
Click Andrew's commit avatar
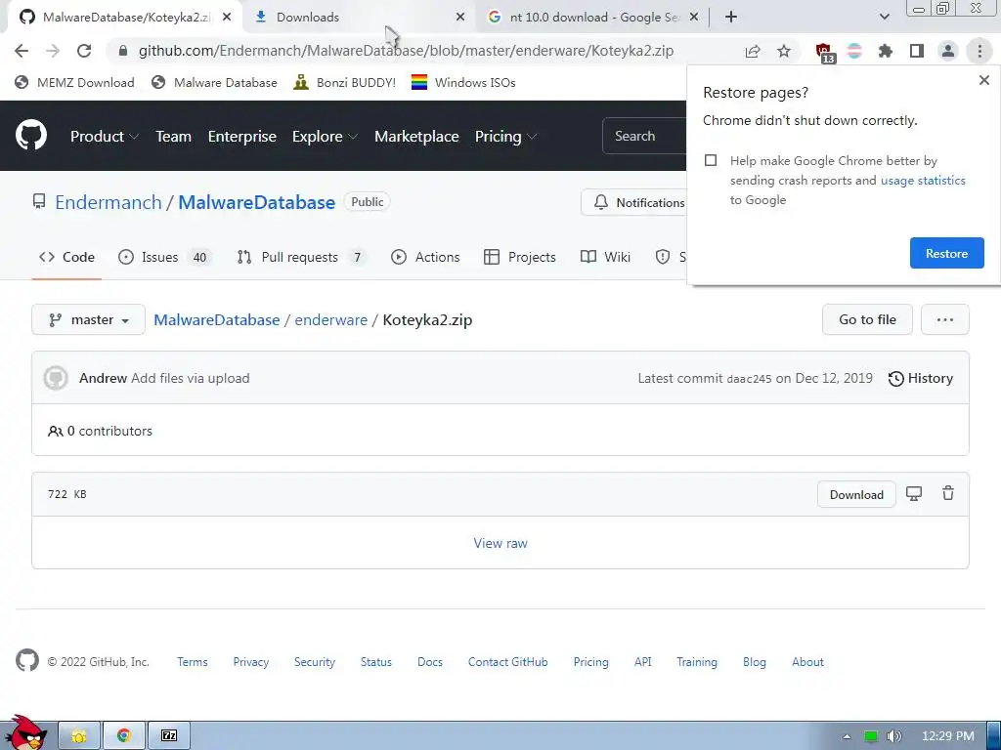click(x=56, y=378)
